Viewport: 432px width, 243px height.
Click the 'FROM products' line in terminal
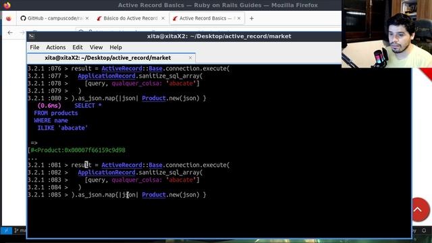56,113
